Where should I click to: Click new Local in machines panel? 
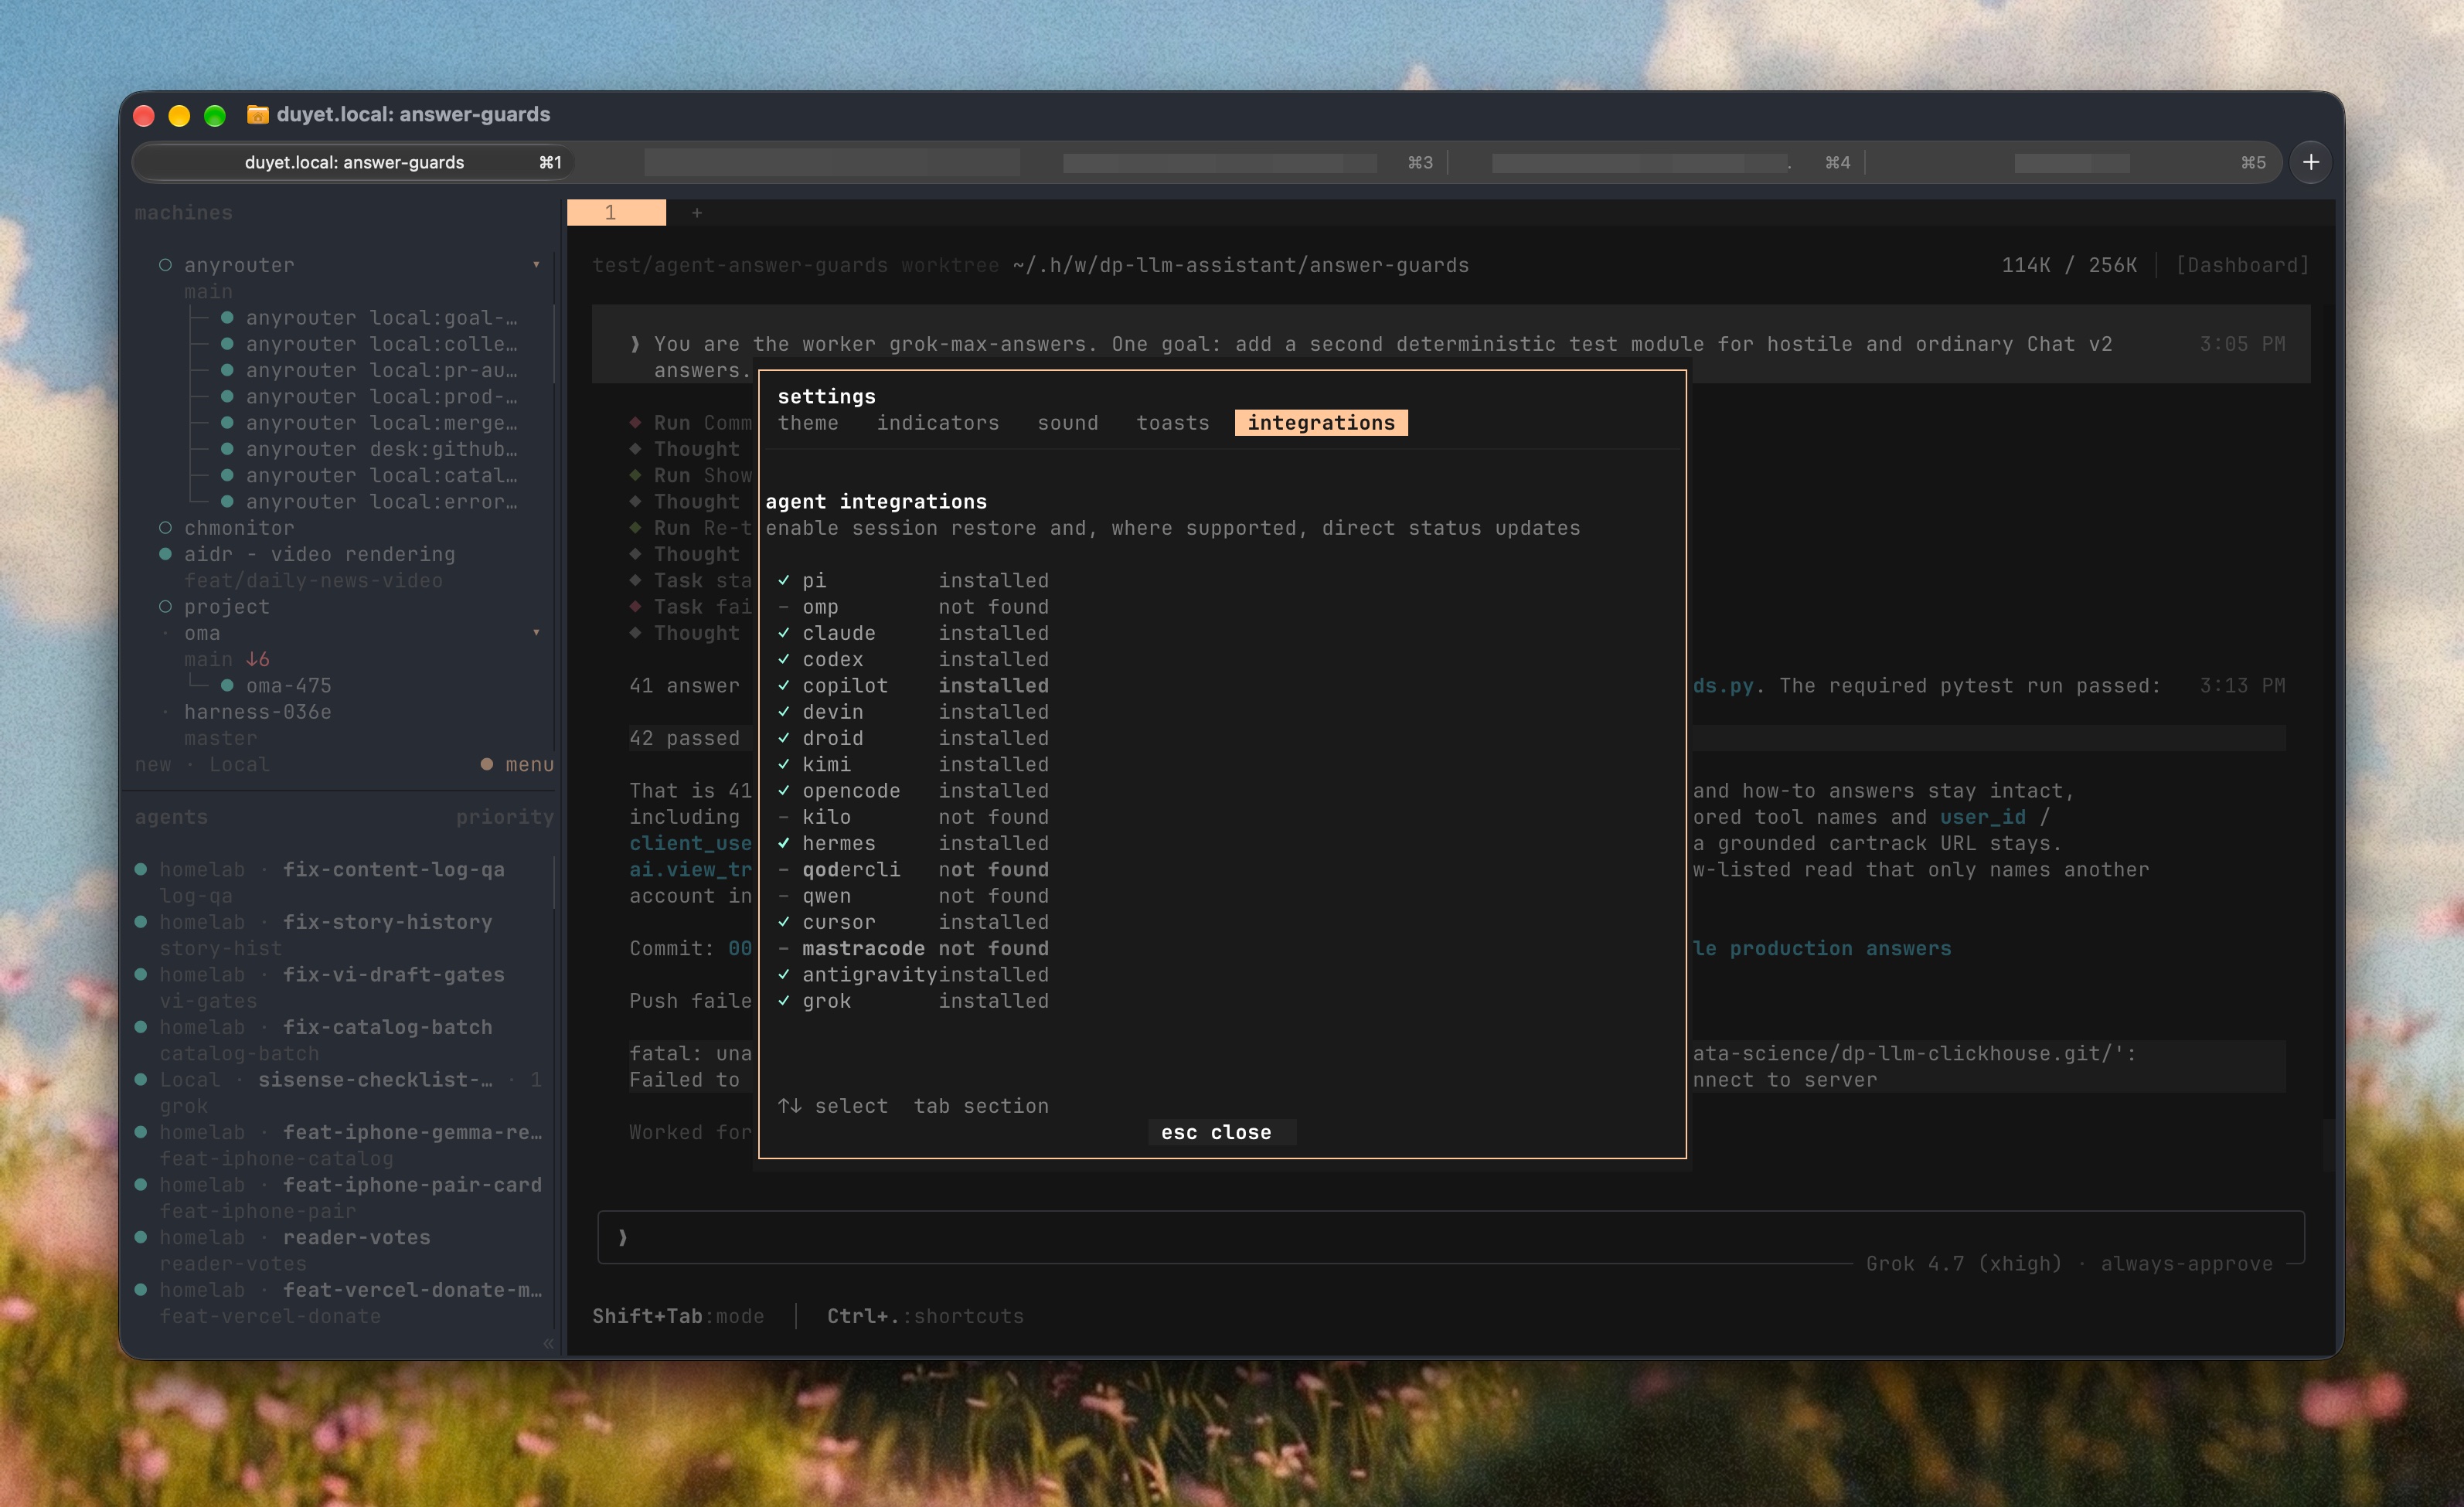(202, 764)
